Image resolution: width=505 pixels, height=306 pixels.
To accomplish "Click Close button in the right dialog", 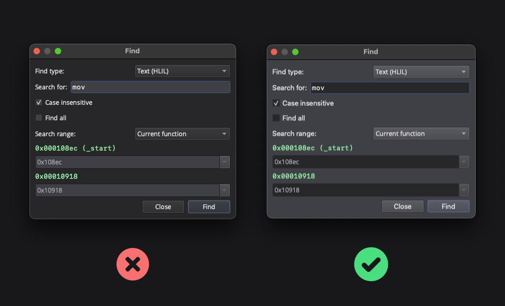I will click(x=402, y=206).
